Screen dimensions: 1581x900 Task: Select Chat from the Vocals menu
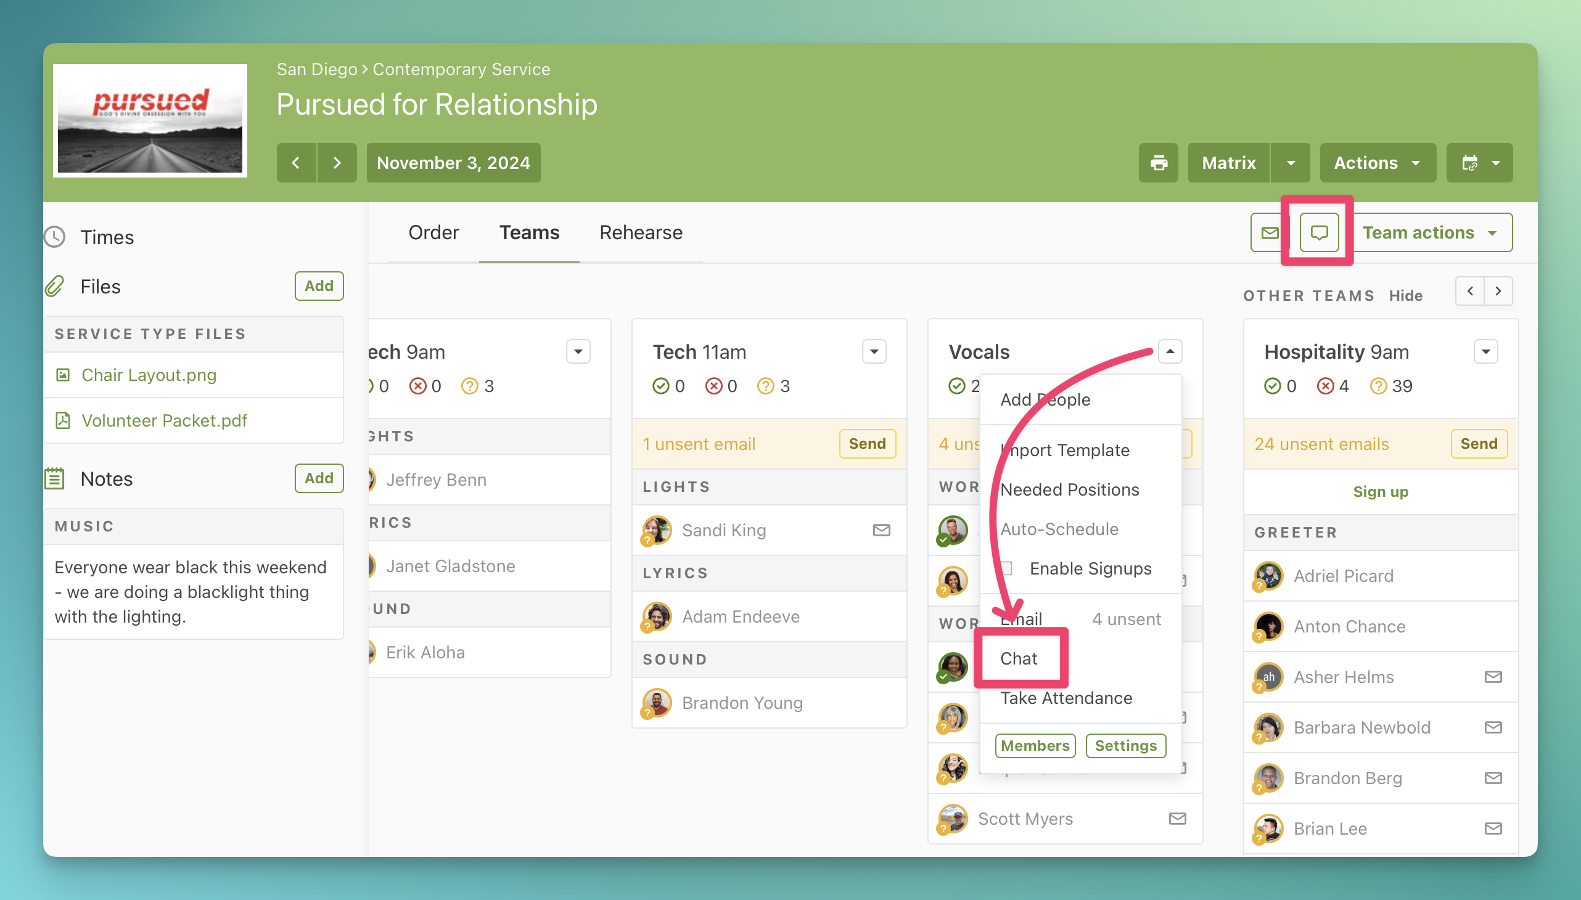coord(1019,658)
